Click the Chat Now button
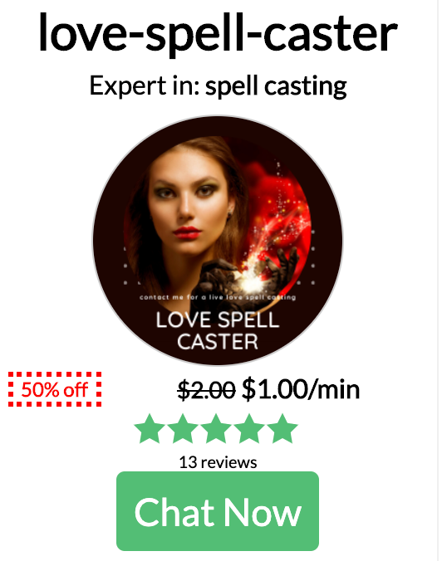Screen dimensions: 442x561 (x=218, y=511)
